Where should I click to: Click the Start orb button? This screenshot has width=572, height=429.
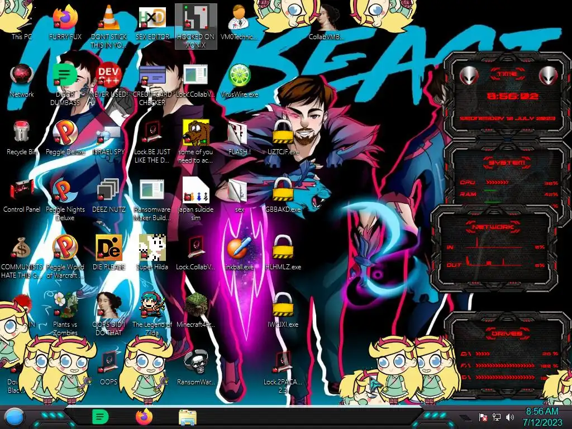[x=15, y=417]
